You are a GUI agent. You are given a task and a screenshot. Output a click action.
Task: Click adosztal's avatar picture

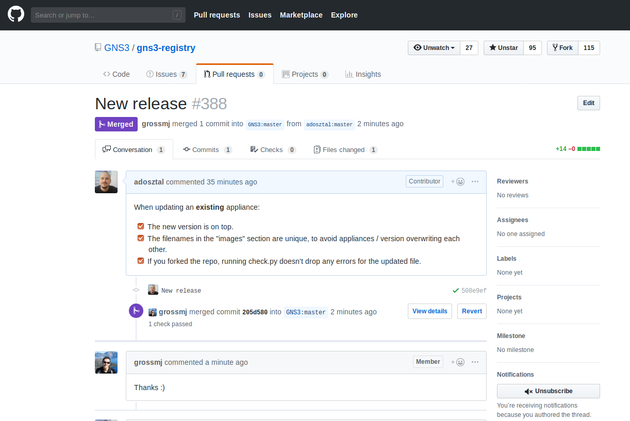(106, 182)
